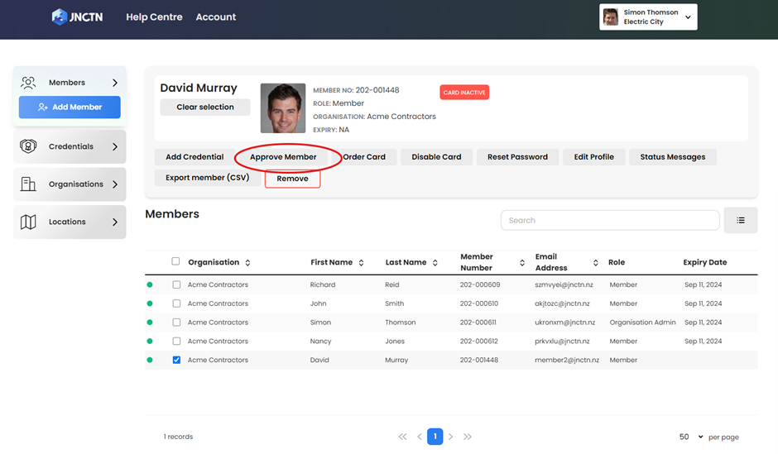
Task: Click David Murray's profile photo
Action: point(282,108)
